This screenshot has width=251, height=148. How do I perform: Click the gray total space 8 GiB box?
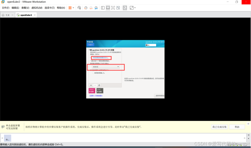100,91
